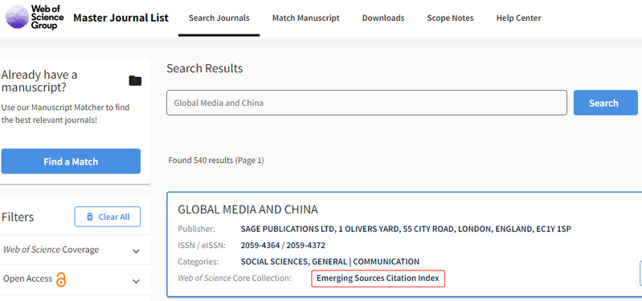
Task: Click the black folder icon
Action: pyautogui.click(x=135, y=81)
